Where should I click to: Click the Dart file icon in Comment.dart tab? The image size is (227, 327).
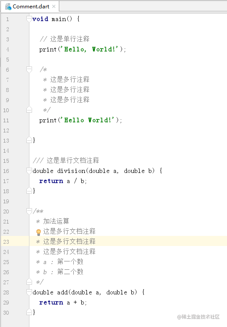coord(8,7)
